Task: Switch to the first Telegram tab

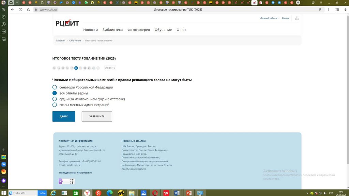Action: (x=273, y=3)
